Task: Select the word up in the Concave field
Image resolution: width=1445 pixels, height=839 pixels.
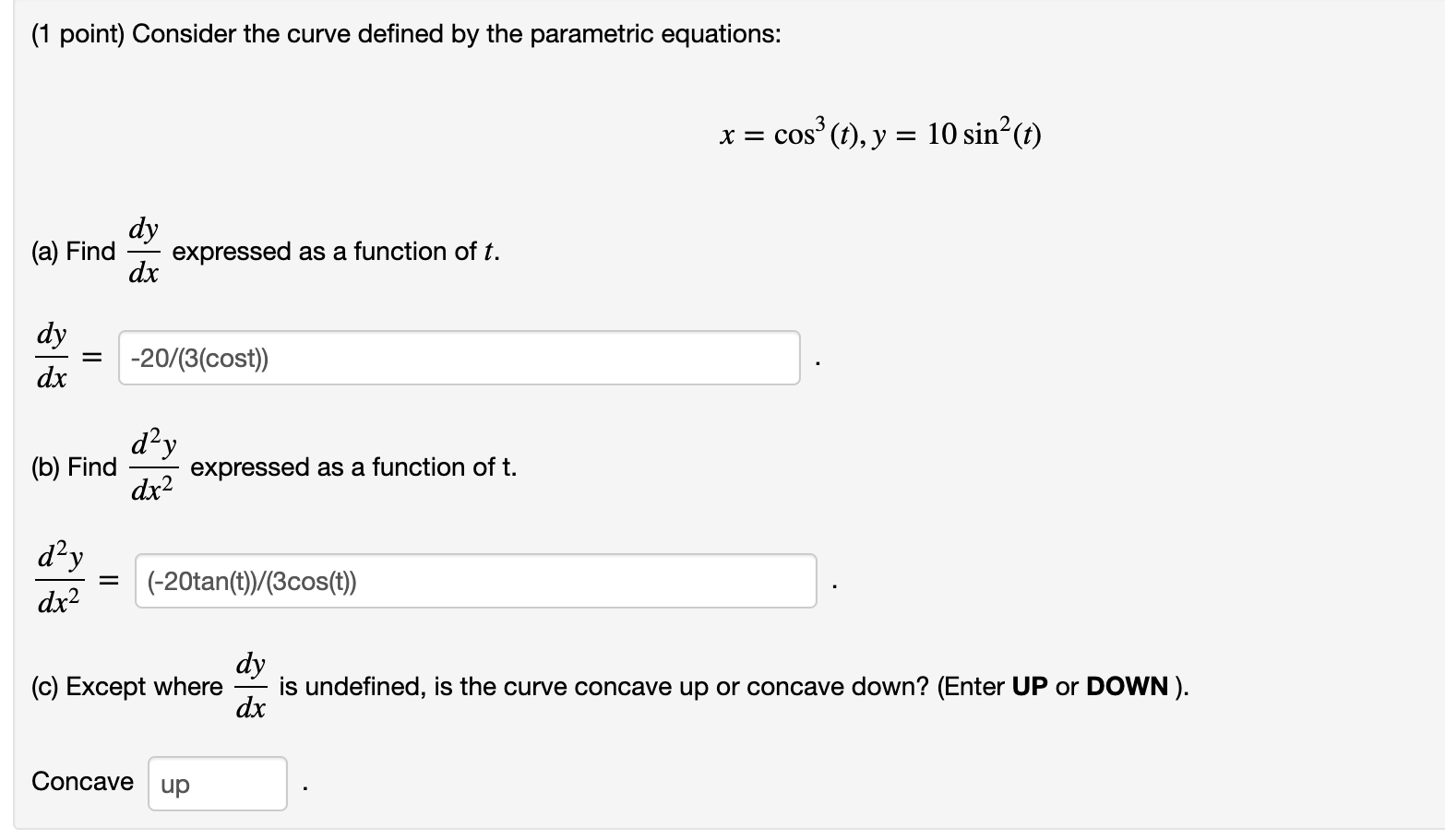Action: (x=176, y=785)
